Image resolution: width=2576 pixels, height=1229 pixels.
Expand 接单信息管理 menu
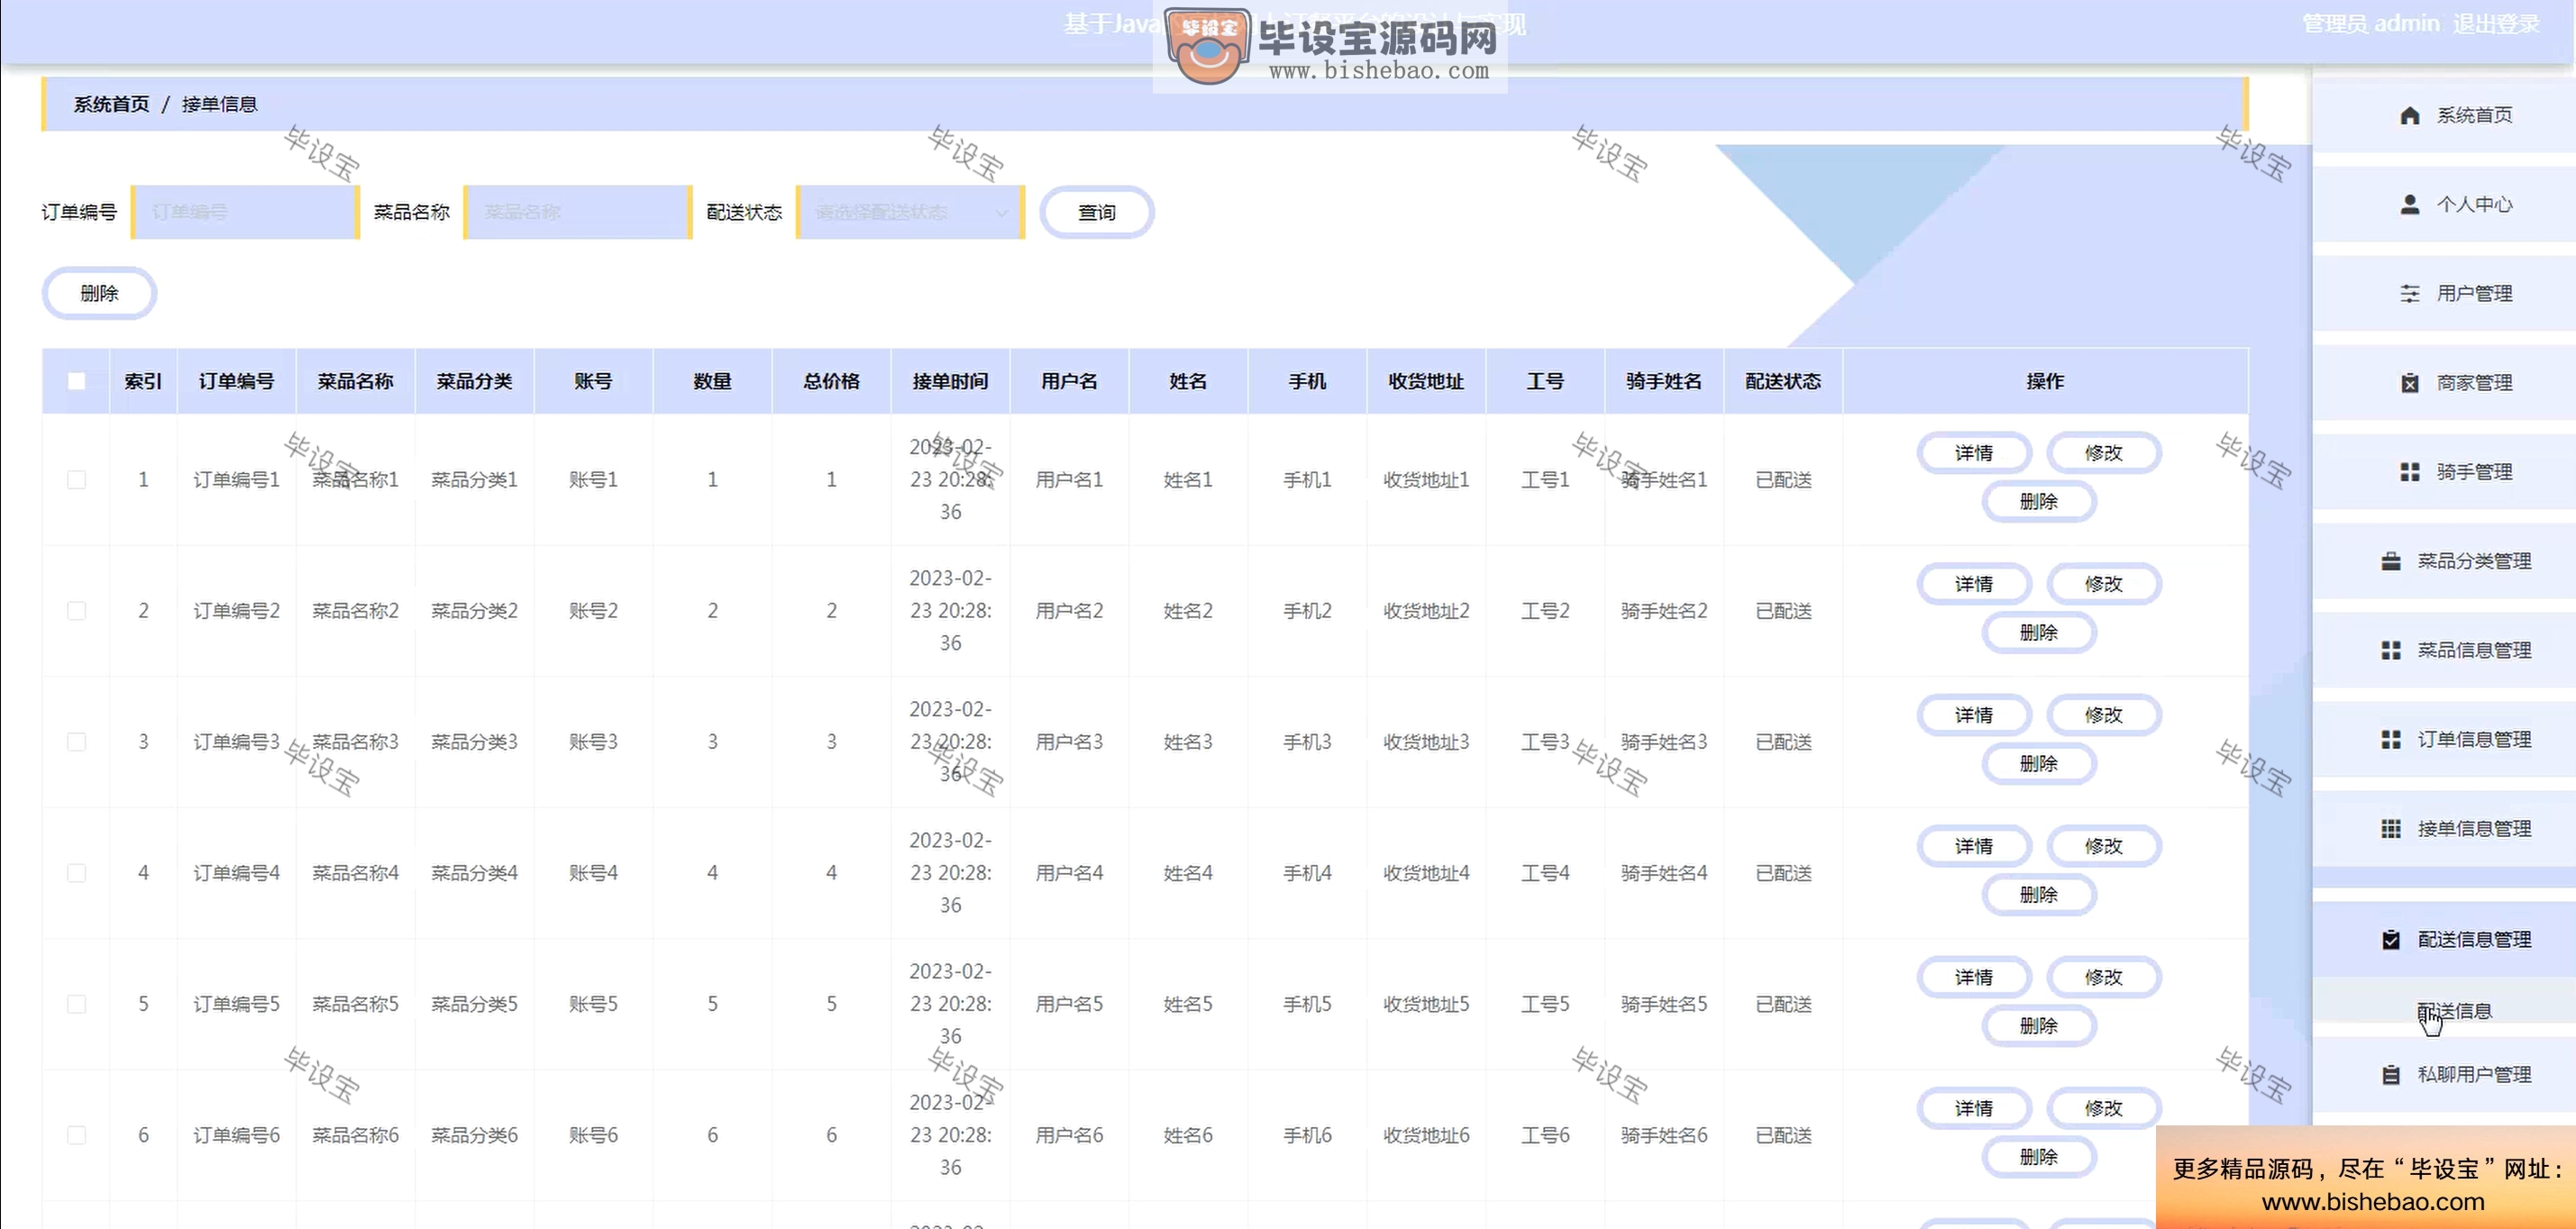tap(2444, 828)
